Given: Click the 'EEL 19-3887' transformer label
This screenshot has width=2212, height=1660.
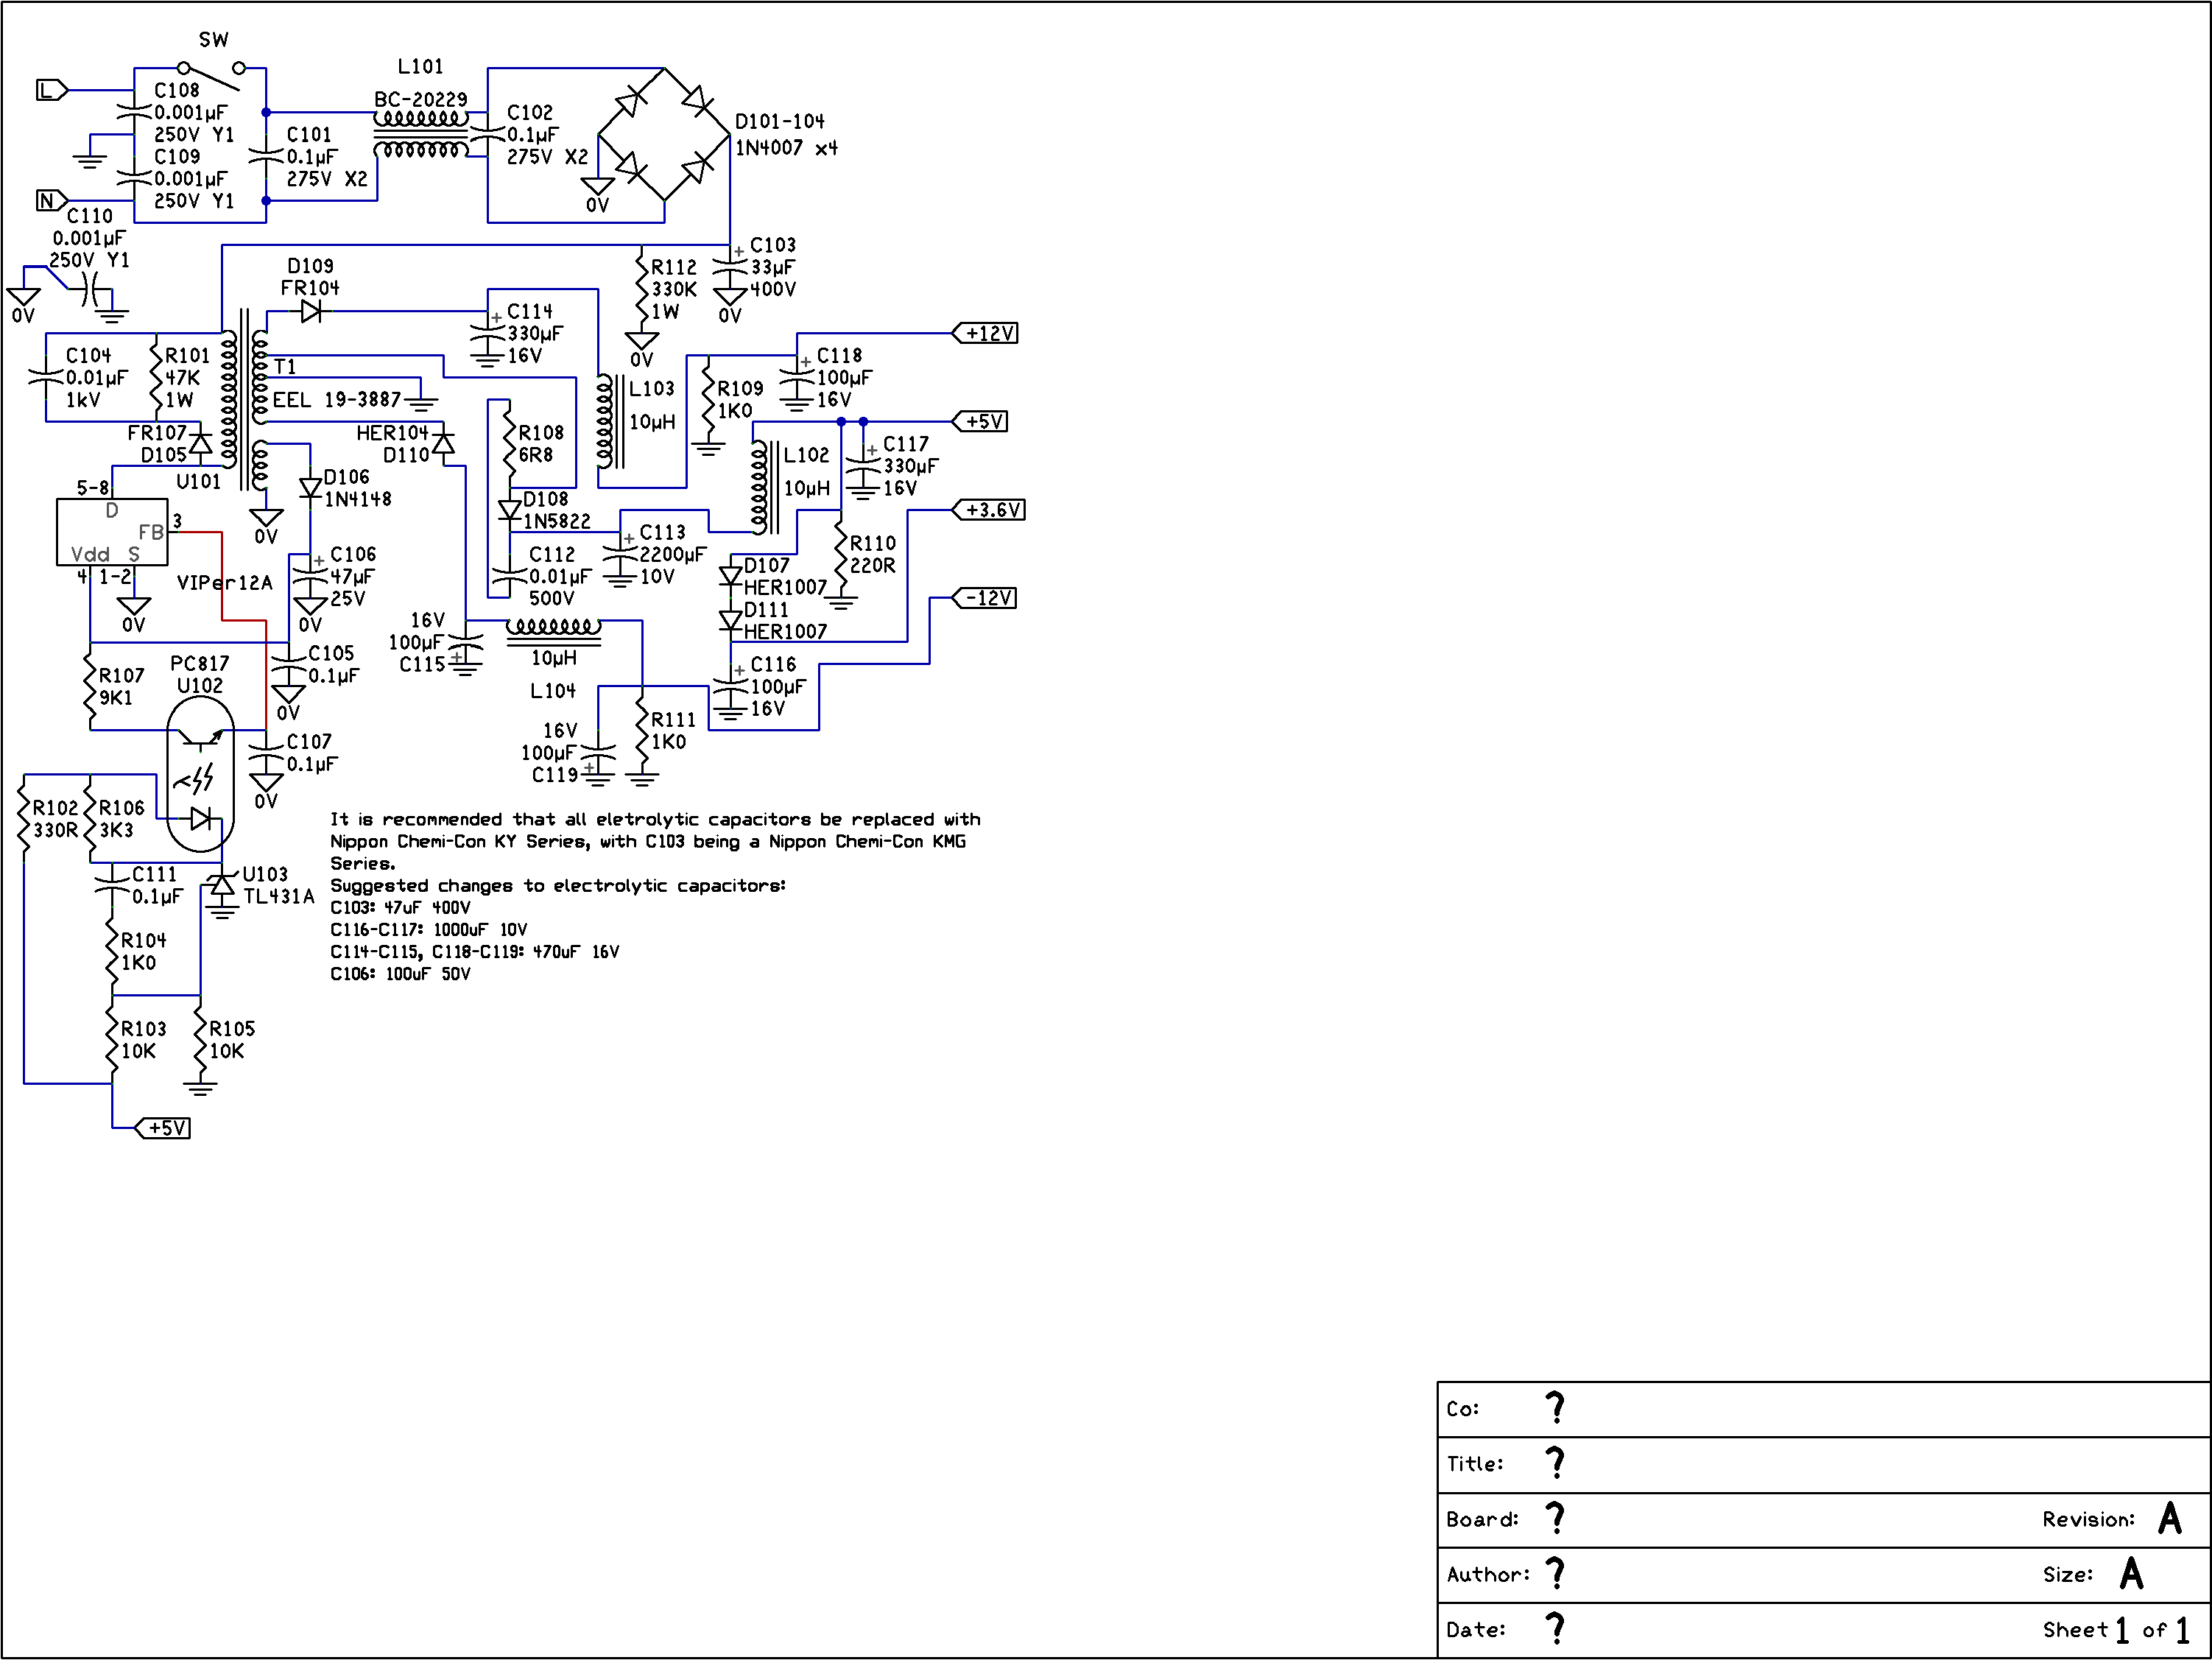Looking at the screenshot, I should coord(336,400).
